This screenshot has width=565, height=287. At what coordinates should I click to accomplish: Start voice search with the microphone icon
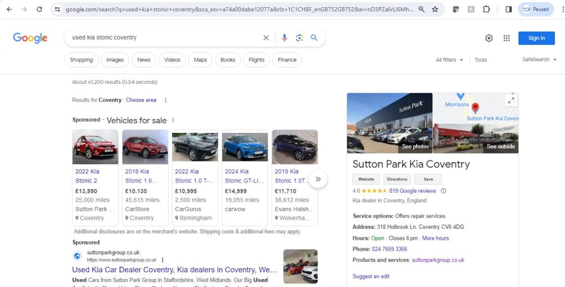[284, 37]
